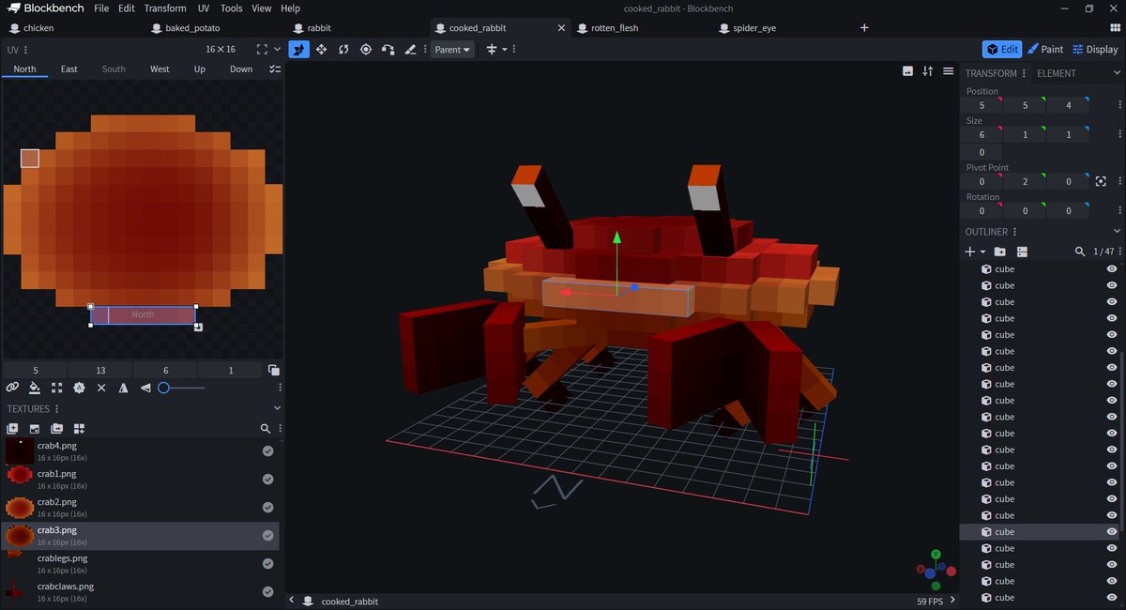This screenshot has height=610, width=1126.
Task: Open the Outliner panel options dots
Action: click(x=1015, y=232)
